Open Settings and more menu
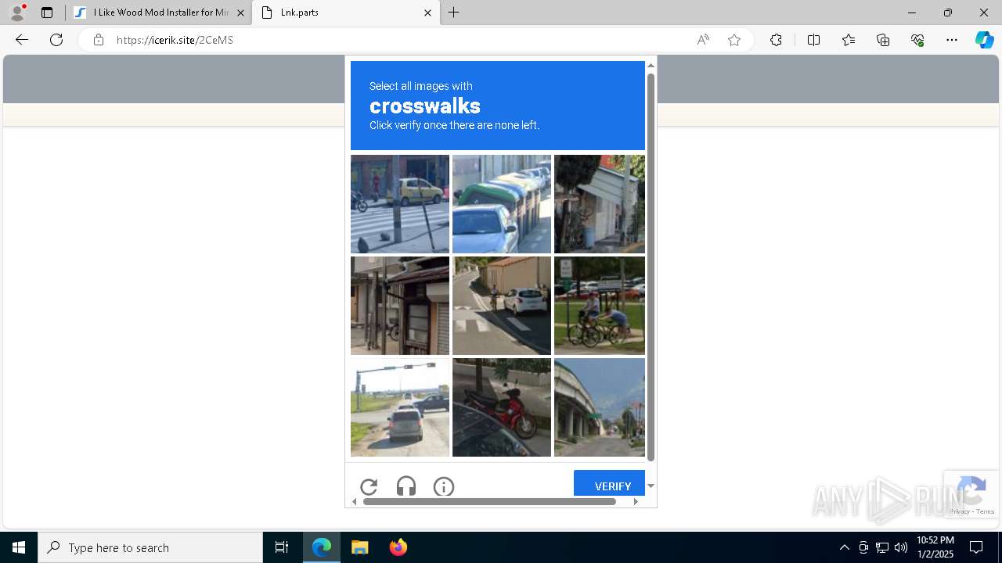 [952, 40]
